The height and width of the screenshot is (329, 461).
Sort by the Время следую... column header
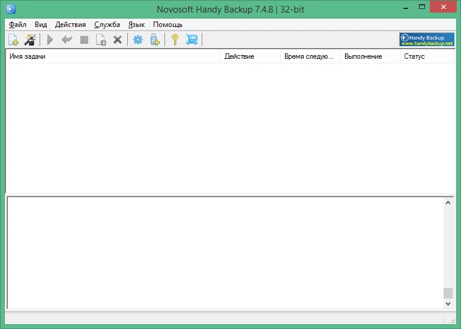310,56
